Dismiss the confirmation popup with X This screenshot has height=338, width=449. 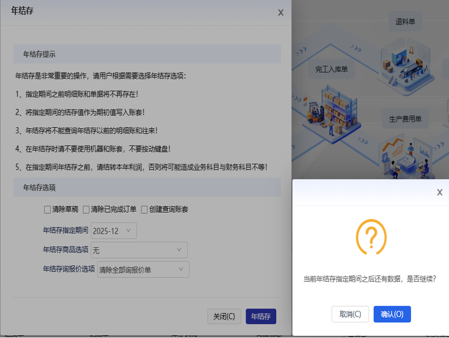440,192
